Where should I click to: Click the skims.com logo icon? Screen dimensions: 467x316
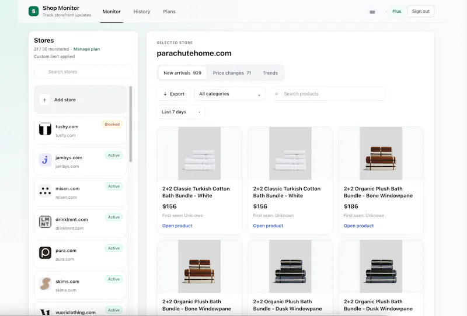(x=45, y=284)
